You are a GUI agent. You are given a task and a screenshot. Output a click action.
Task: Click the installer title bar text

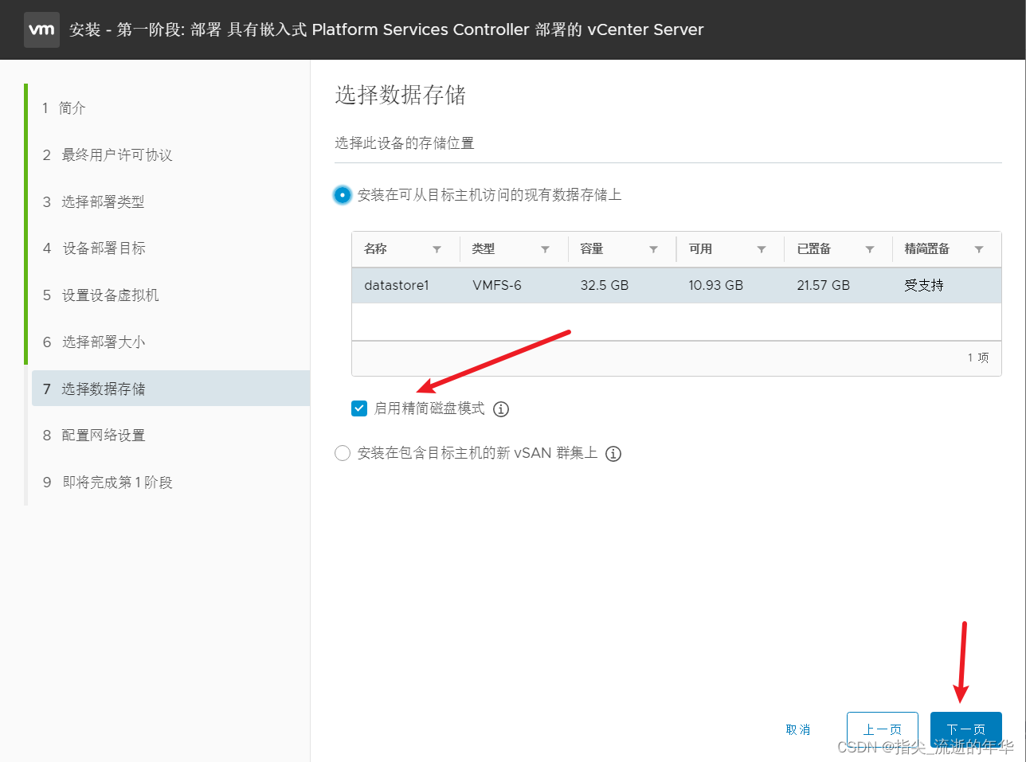pyautogui.click(x=386, y=29)
